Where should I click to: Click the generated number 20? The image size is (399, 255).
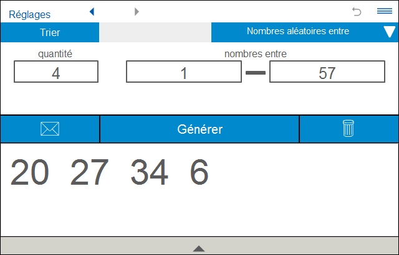(x=29, y=172)
